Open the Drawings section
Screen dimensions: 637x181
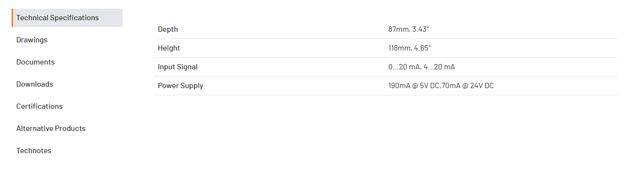32,40
